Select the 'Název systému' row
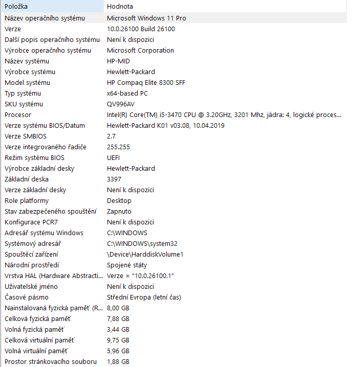Screen dimensions: 354x367 [x=174, y=61]
